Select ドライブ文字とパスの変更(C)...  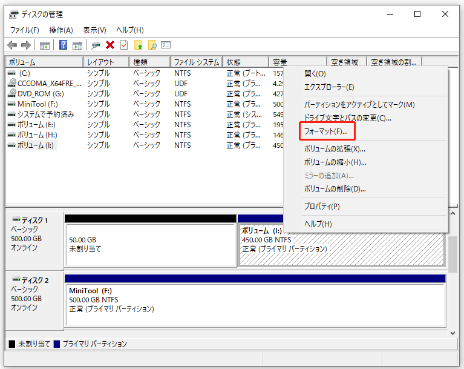[x=366, y=118]
